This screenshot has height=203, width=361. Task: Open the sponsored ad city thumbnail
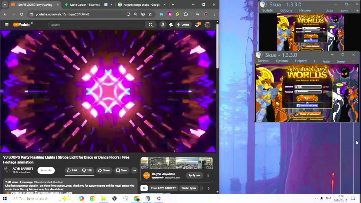pyautogui.click(x=177, y=164)
